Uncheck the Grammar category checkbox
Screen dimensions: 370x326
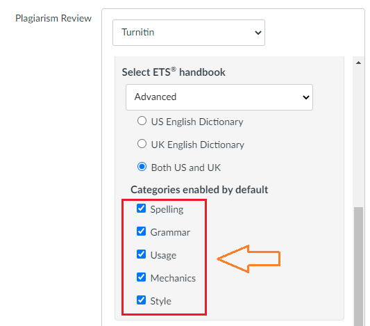point(141,231)
